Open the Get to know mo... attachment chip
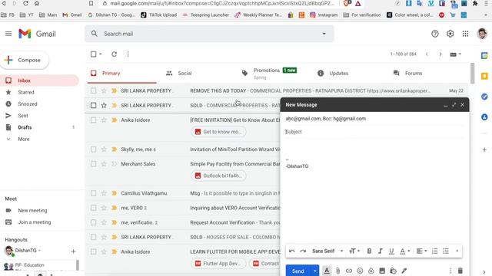Image resolution: width=492 pixels, height=276 pixels. pyautogui.click(x=218, y=132)
